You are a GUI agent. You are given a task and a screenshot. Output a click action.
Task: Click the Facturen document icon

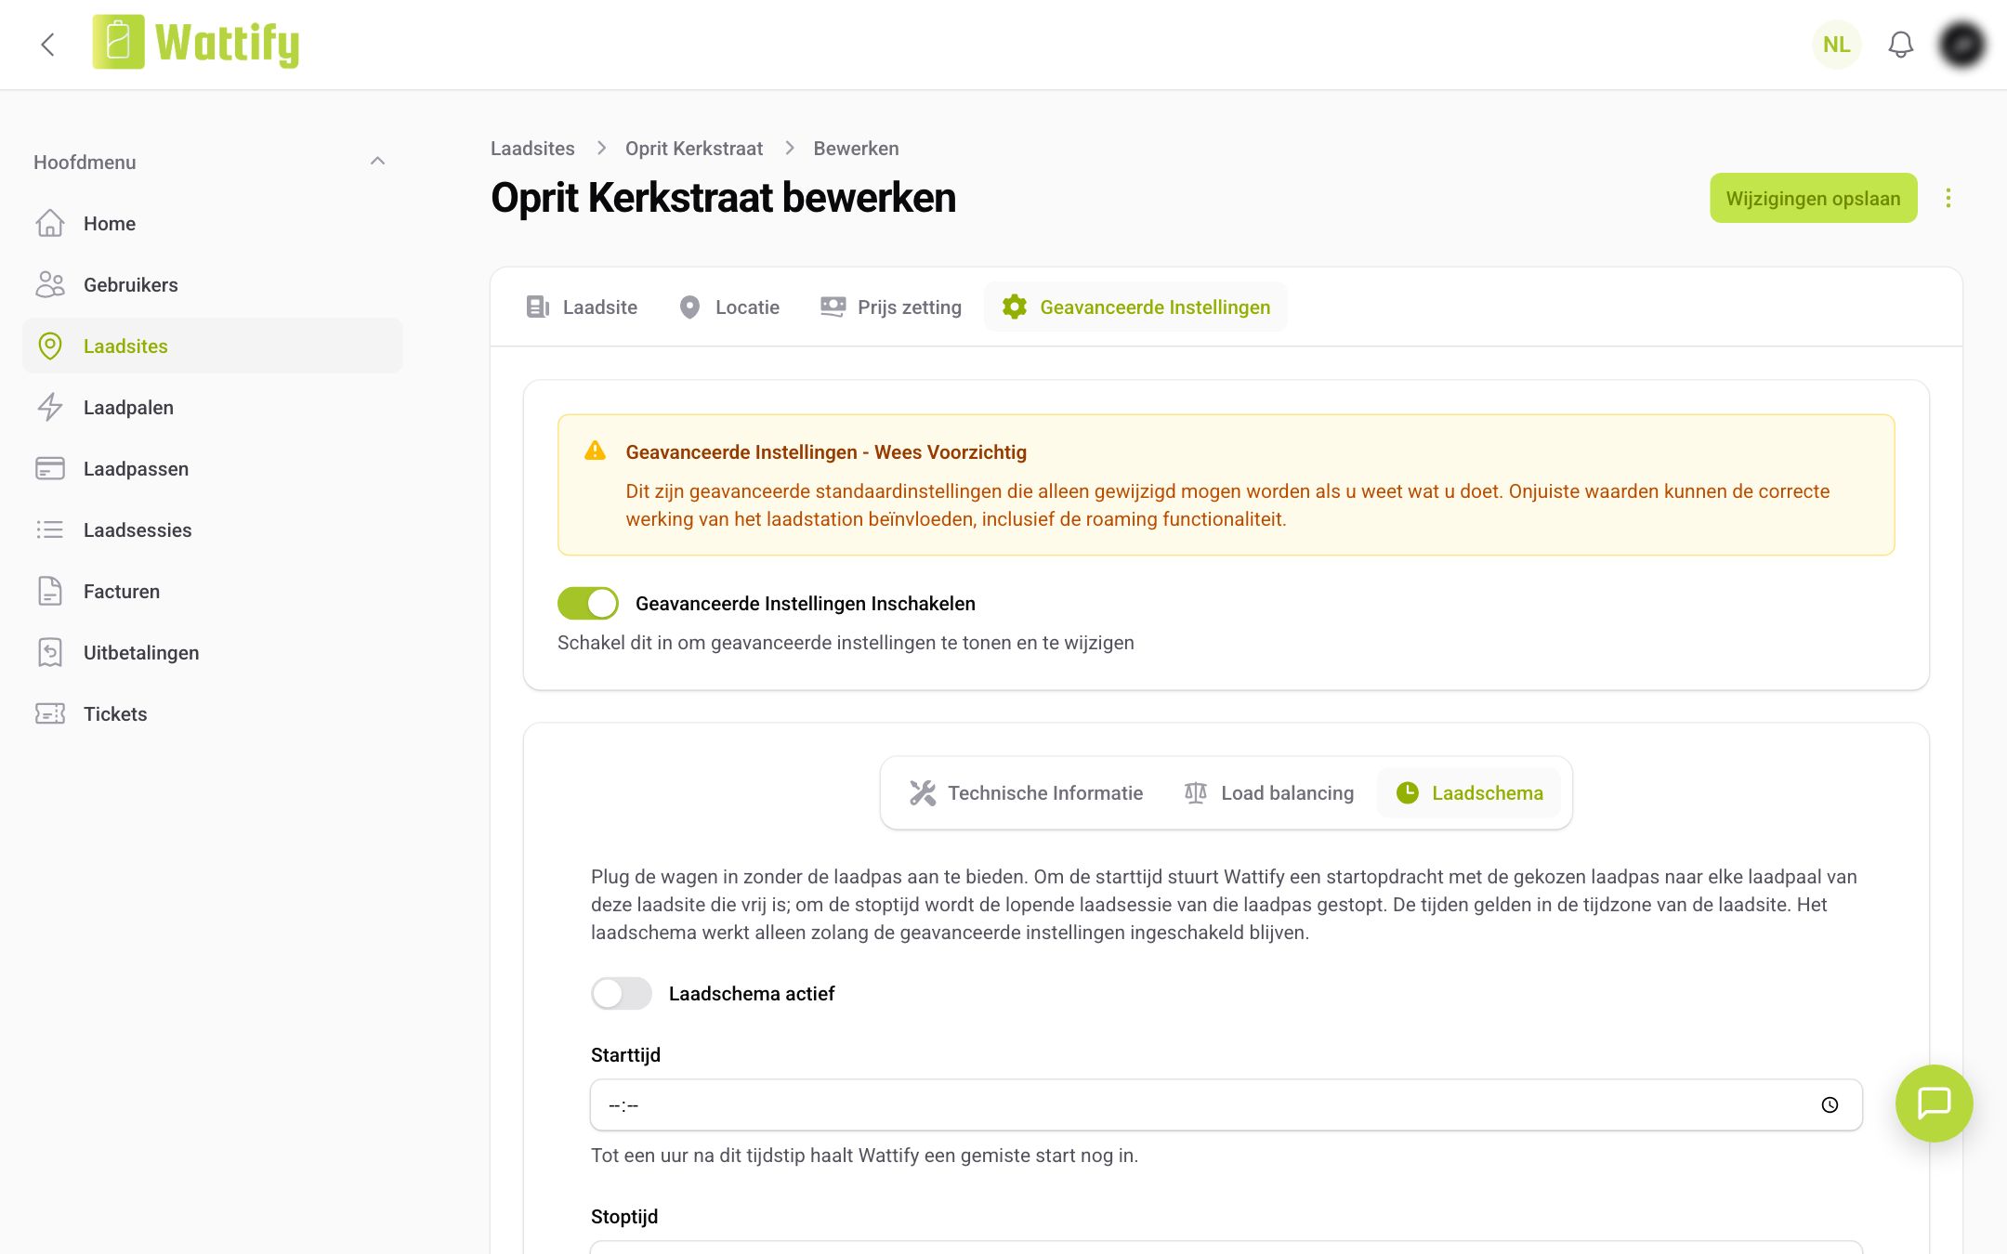(50, 592)
